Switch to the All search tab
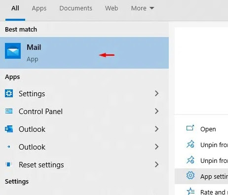The width and height of the screenshot is (228, 195). pos(15,8)
